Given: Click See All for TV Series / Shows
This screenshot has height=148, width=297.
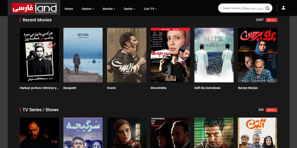Looking at the screenshot, I should [271, 110].
